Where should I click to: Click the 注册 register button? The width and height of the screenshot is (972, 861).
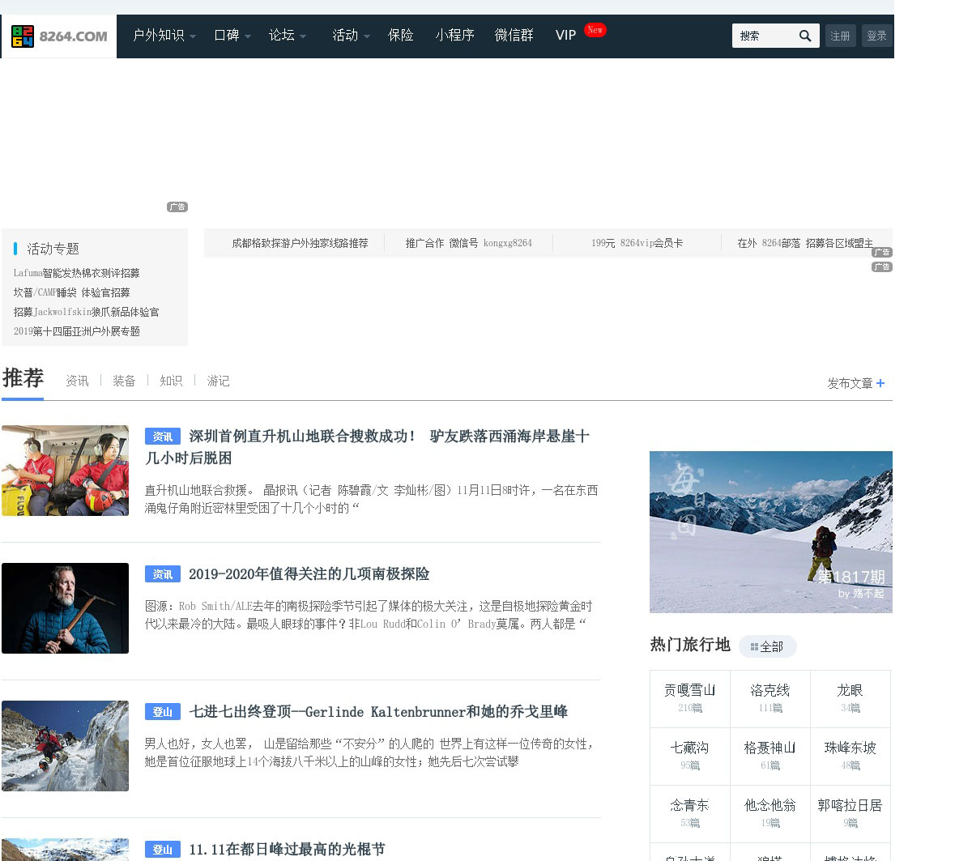pos(840,36)
